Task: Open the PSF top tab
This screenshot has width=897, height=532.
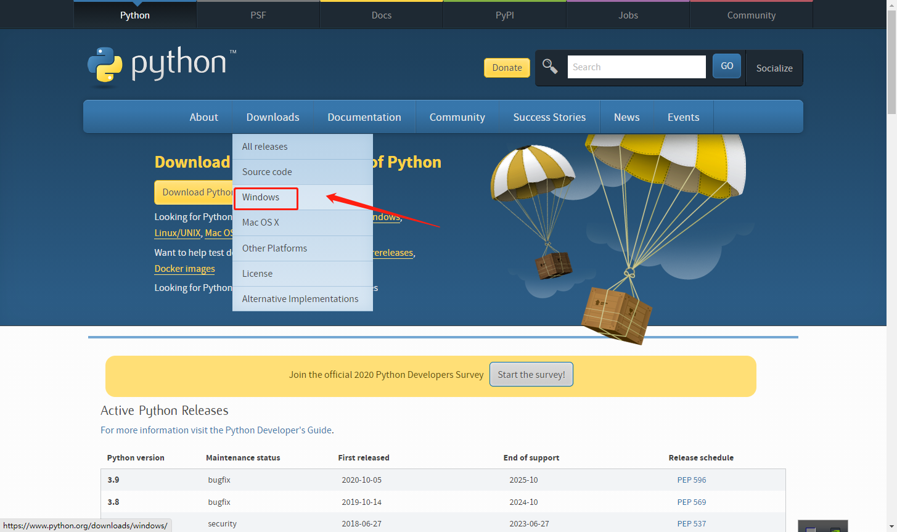Action: (258, 15)
